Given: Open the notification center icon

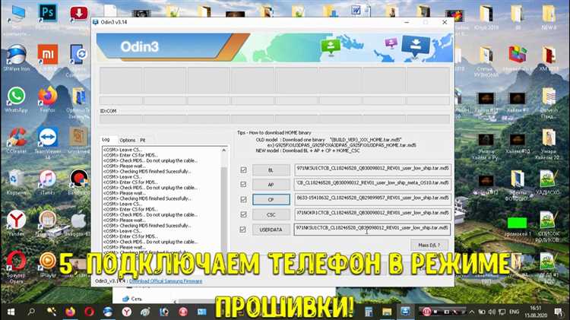Looking at the screenshot, I should point(558,312).
